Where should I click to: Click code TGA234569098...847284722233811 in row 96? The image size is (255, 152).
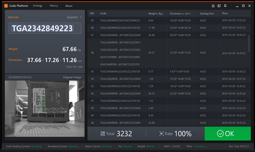[120, 42]
